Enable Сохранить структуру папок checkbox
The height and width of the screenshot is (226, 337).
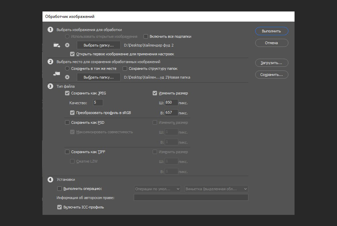pyautogui.click(x=125, y=68)
